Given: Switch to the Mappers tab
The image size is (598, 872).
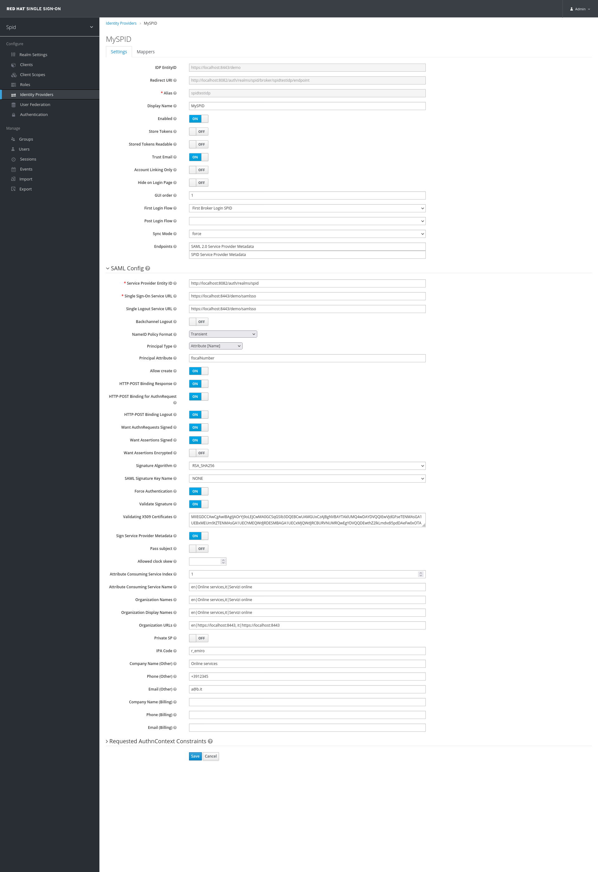Looking at the screenshot, I should [x=147, y=51].
